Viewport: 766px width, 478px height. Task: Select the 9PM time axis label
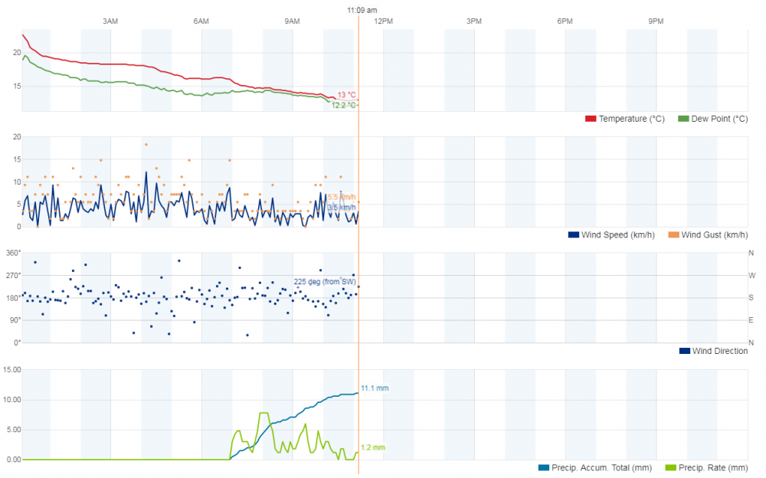[656, 21]
